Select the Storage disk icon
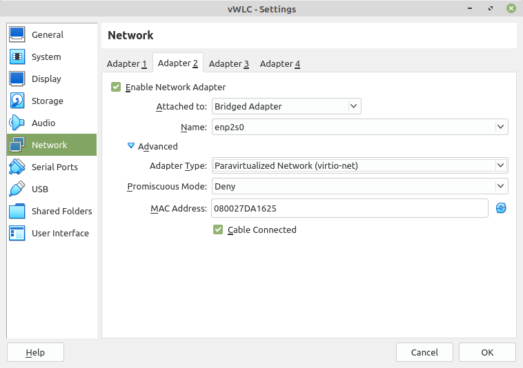Viewport: 523px width, 368px height. (17, 101)
